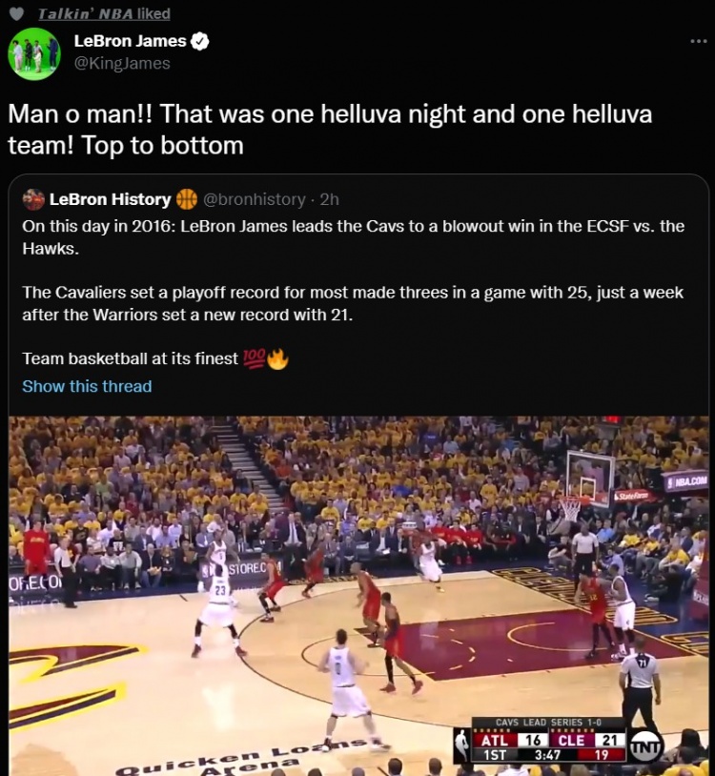The height and width of the screenshot is (776, 715).
Task: Open the three-dot more options menu
Action: [698, 41]
